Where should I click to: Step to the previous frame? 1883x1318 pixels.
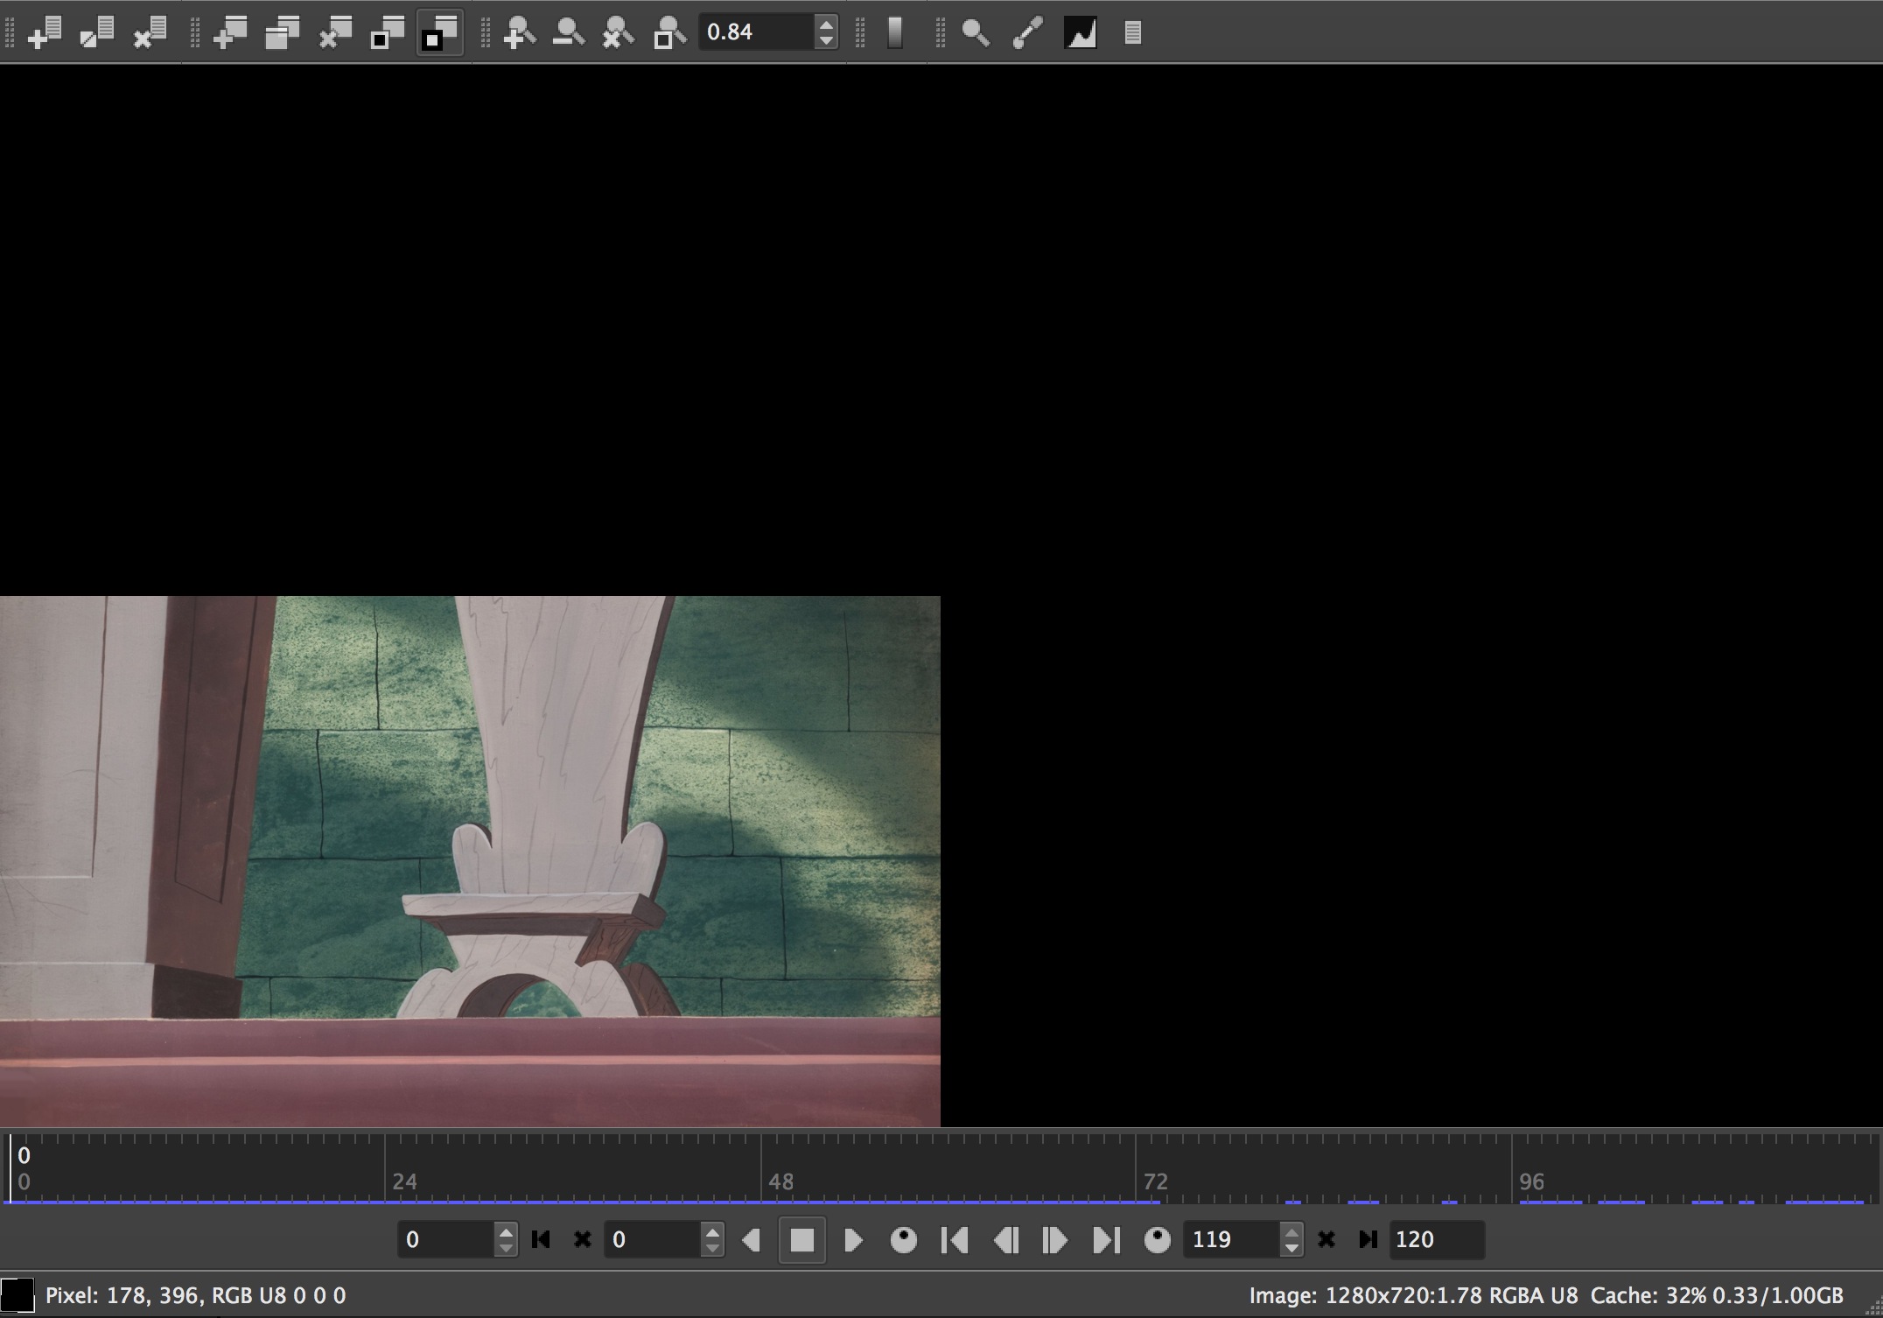[x=1006, y=1239]
